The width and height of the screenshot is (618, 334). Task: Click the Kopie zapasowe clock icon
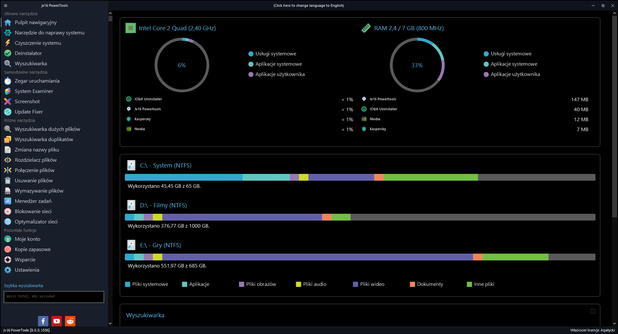tap(8, 249)
